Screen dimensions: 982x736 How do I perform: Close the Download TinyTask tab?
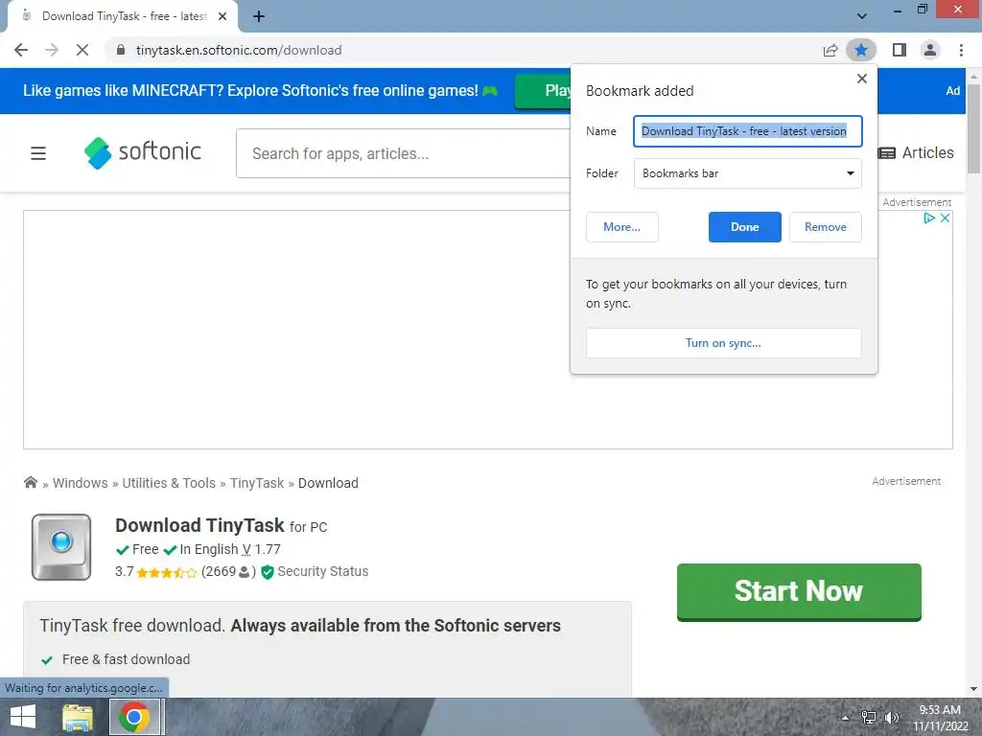[222, 17]
